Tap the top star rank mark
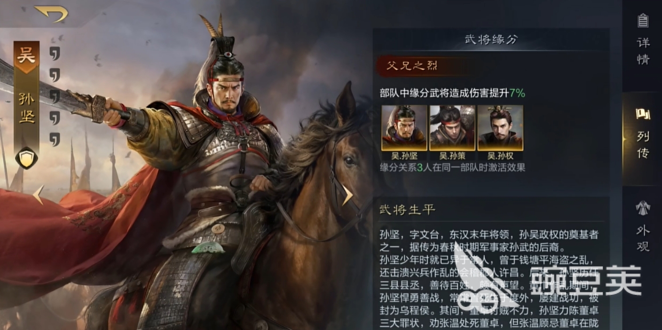This screenshot has height=330, width=662. pos(55,54)
